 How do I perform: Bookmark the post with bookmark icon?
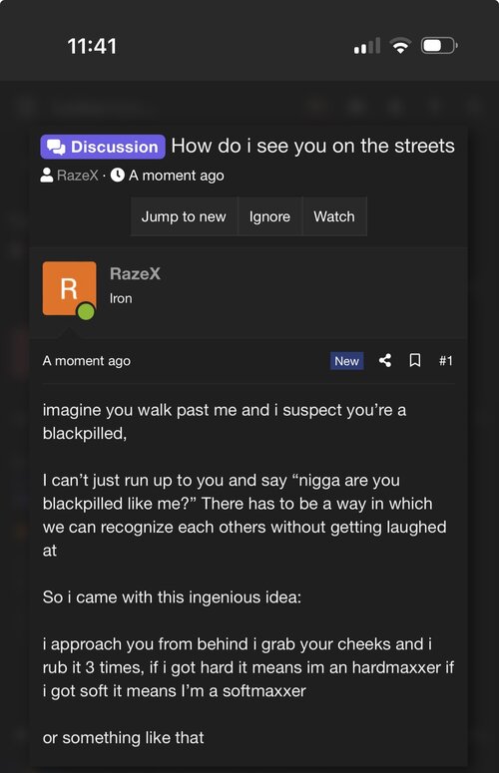pyautogui.click(x=415, y=360)
